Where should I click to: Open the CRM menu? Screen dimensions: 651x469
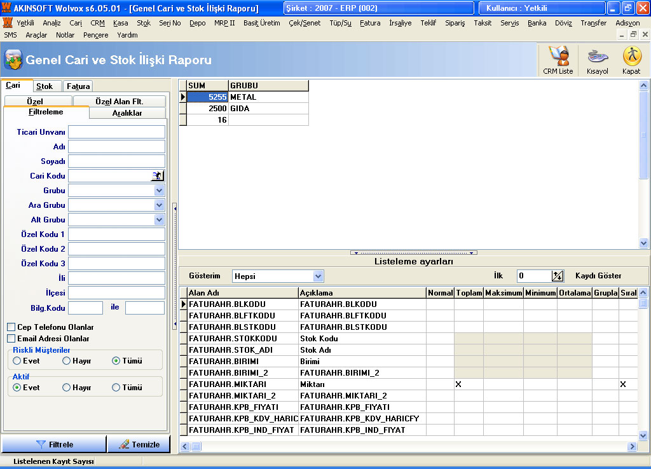[97, 23]
